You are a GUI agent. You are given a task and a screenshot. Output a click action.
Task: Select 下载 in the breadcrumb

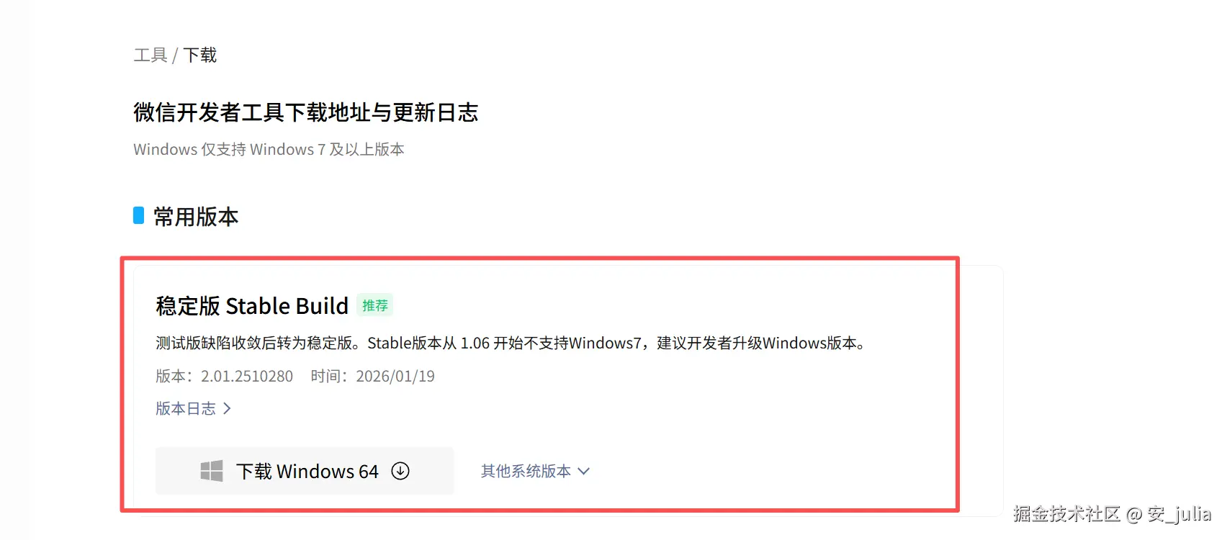click(200, 55)
